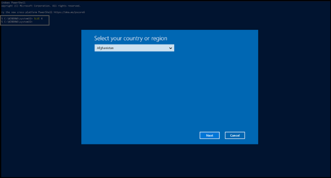Screen dimensions: 331x178
Task: Click the "Try the new cross-platform PowerShell" text
Action: pyautogui.click(x=26, y=12)
